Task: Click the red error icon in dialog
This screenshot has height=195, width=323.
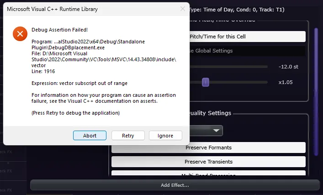Action: pos(20,33)
